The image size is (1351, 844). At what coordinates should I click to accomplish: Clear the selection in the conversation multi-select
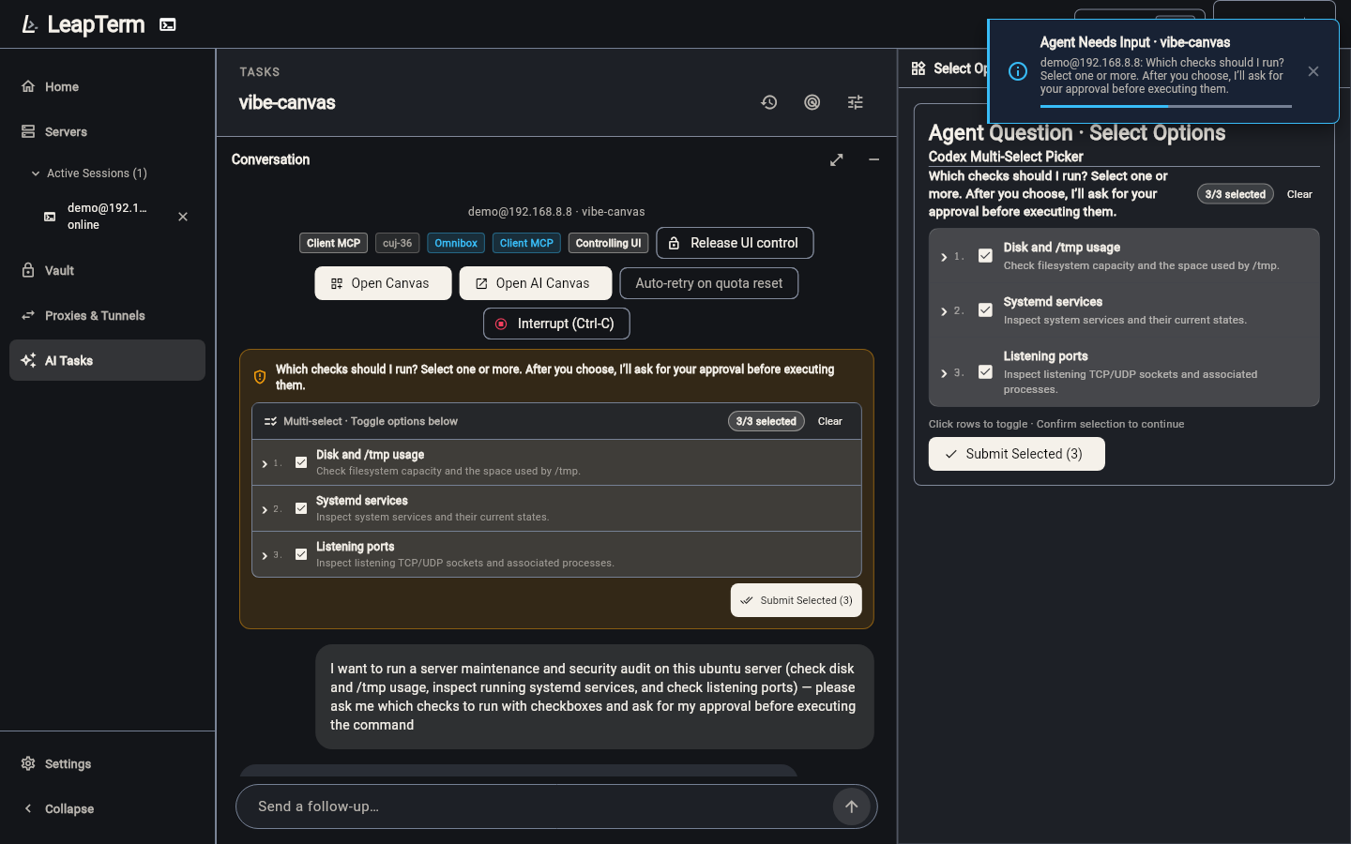click(830, 421)
